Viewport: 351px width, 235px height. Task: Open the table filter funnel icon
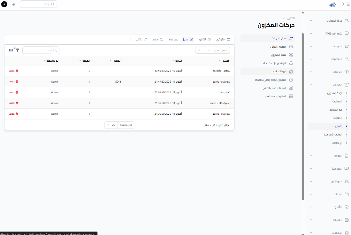click(x=17, y=50)
